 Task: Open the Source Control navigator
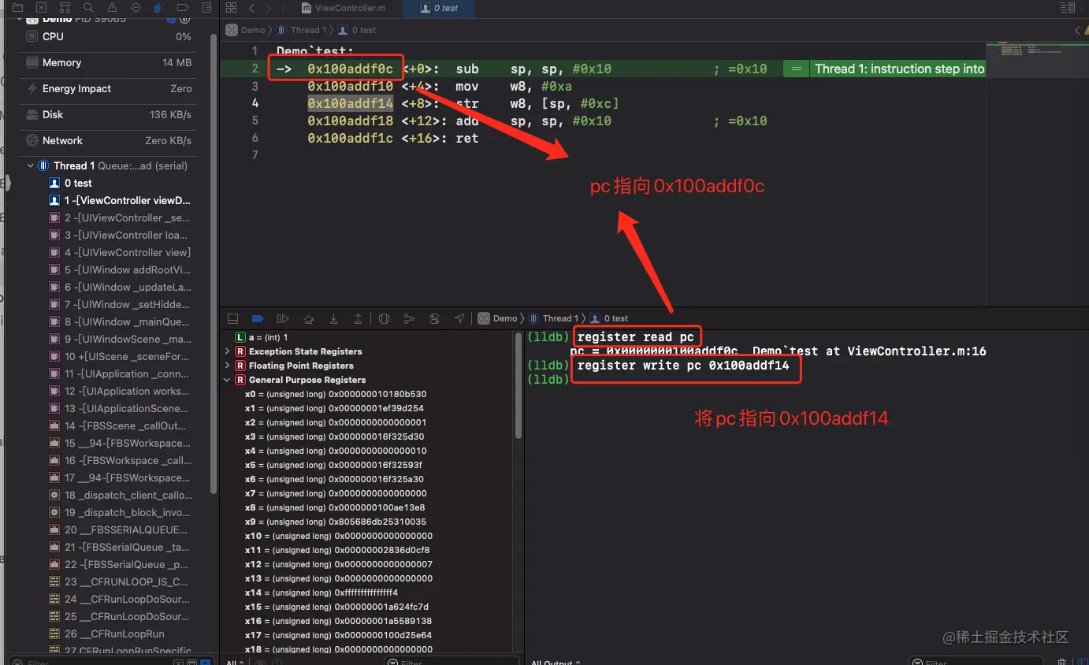pyautogui.click(x=42, y=7)
